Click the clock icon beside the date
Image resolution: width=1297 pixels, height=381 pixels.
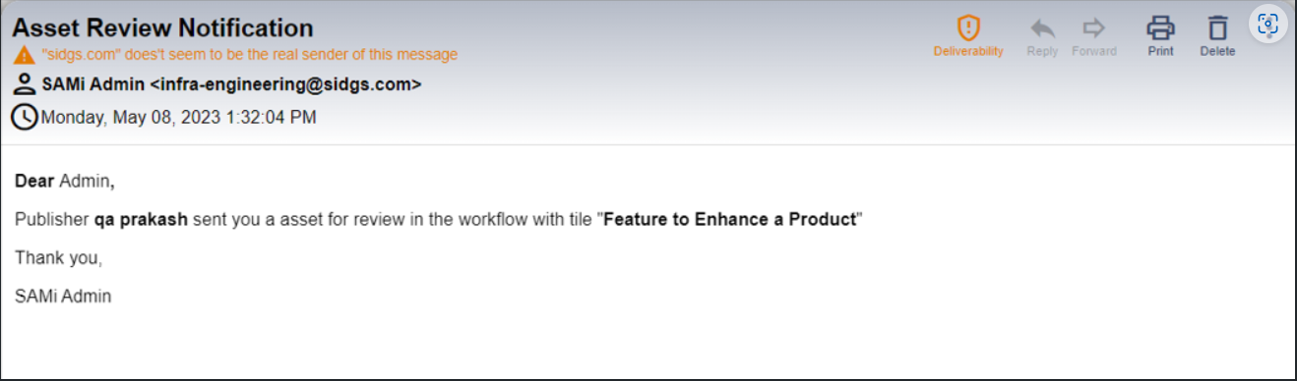[x=25, y=118]
